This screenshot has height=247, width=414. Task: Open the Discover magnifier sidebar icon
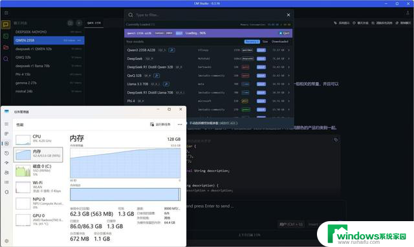click(x=6, y=59)
